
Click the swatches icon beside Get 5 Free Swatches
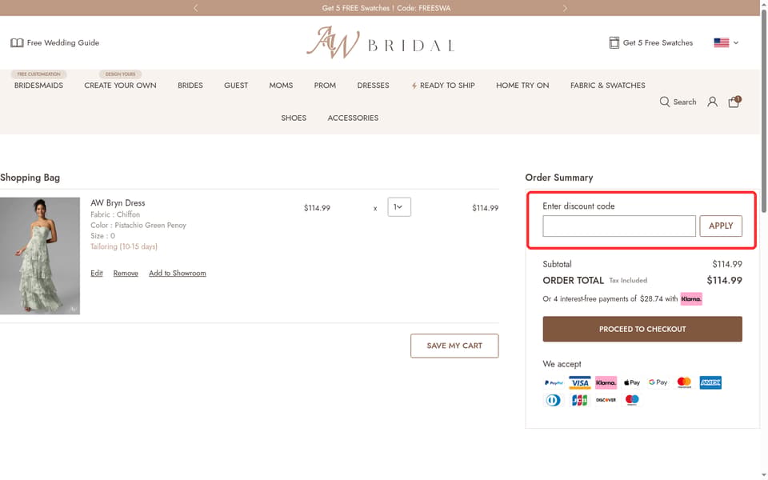pyautogui.click(x=614, y=42)
